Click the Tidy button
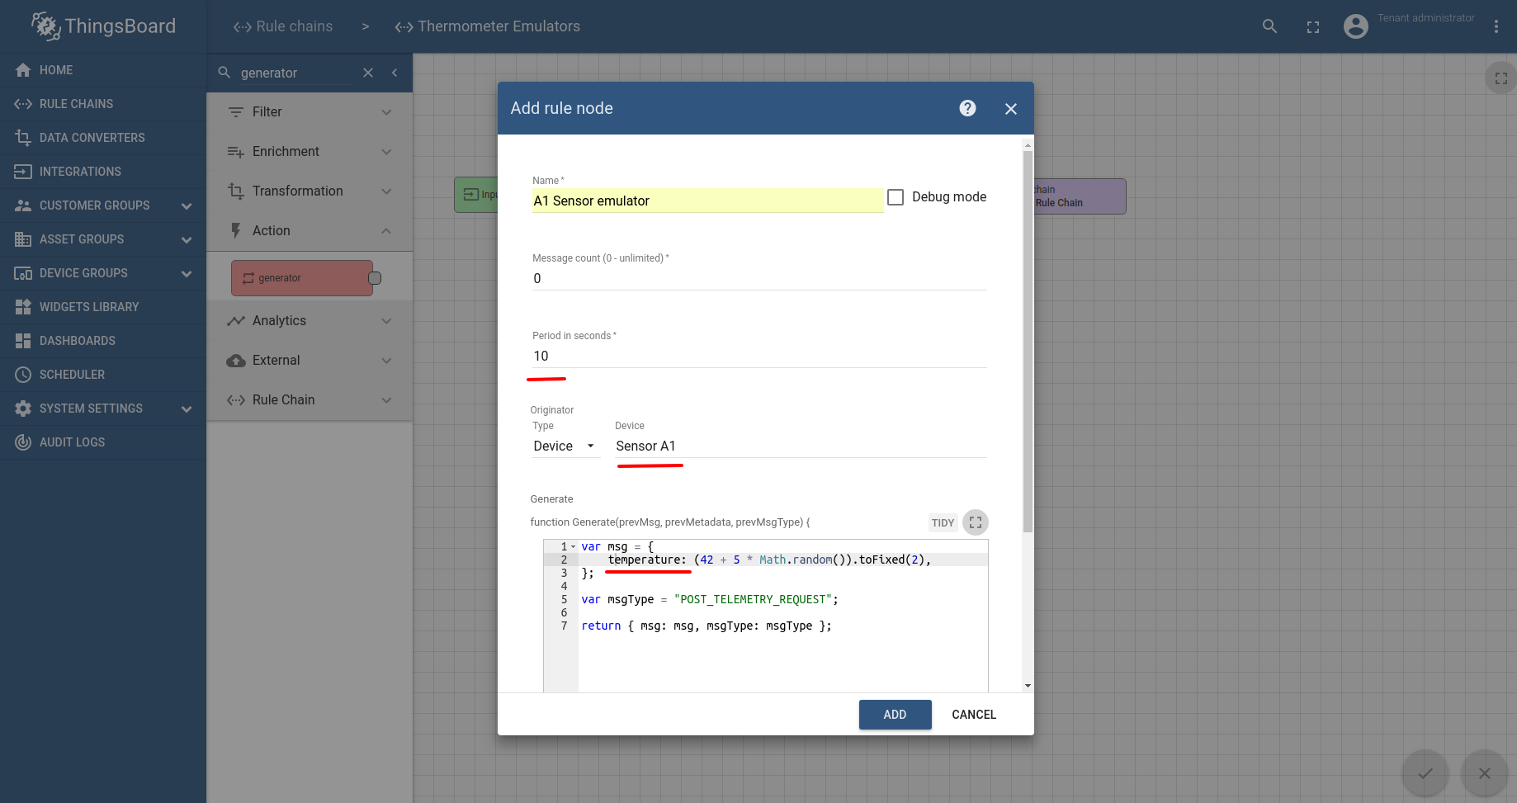1517x803 pixels. pos(943,522)
